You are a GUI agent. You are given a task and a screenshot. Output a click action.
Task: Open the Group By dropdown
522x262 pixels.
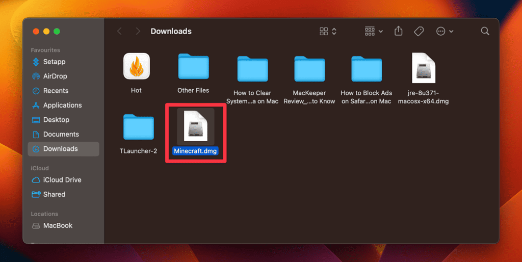374,31
